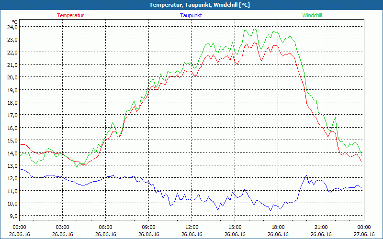Click the 20,0 y-axis value
383x239 pixels.
tap(12, 77)
